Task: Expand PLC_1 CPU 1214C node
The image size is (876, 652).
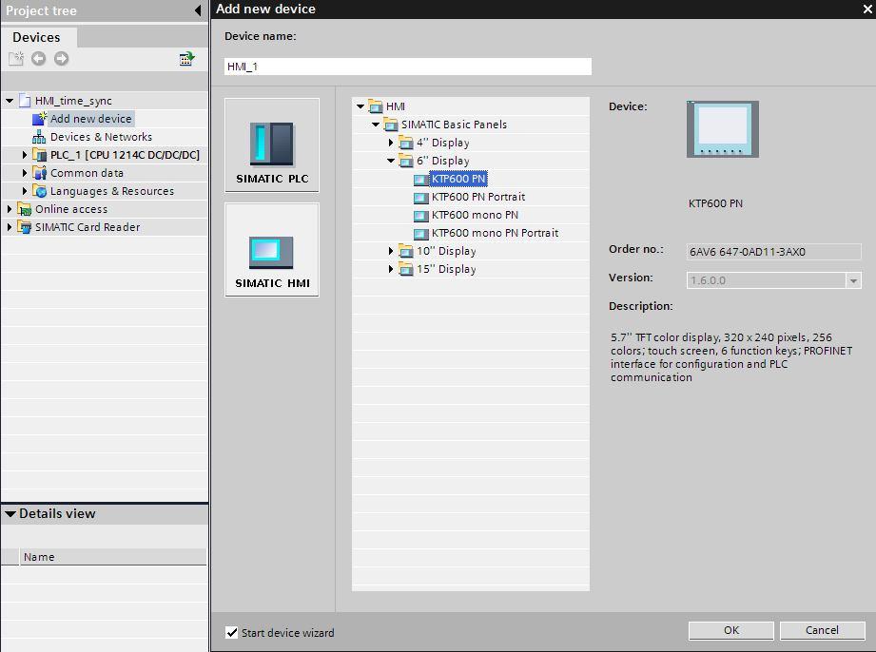Action: click(x=24, y=155)
